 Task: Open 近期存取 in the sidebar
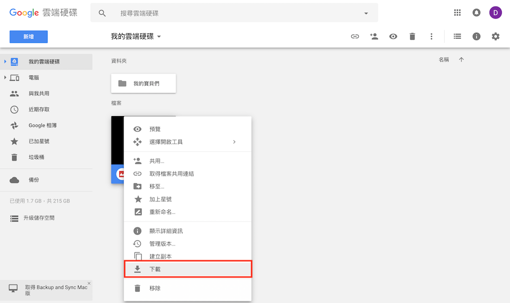point(46,109)
